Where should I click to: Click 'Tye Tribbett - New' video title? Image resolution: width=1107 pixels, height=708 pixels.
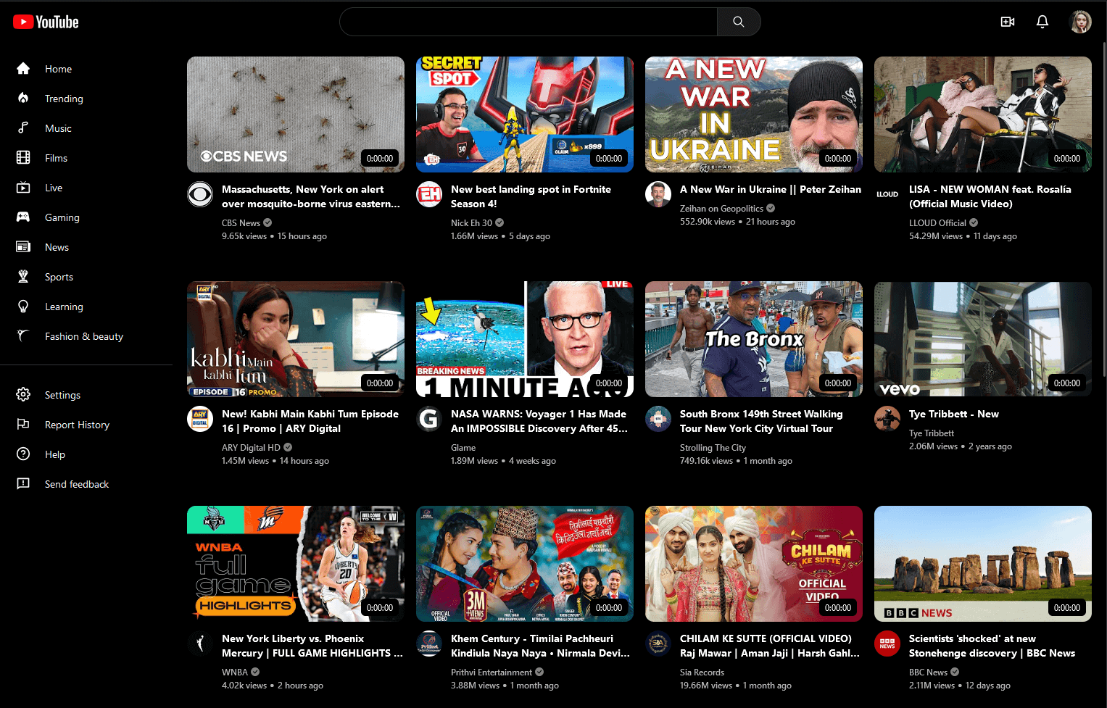(954, 414)
